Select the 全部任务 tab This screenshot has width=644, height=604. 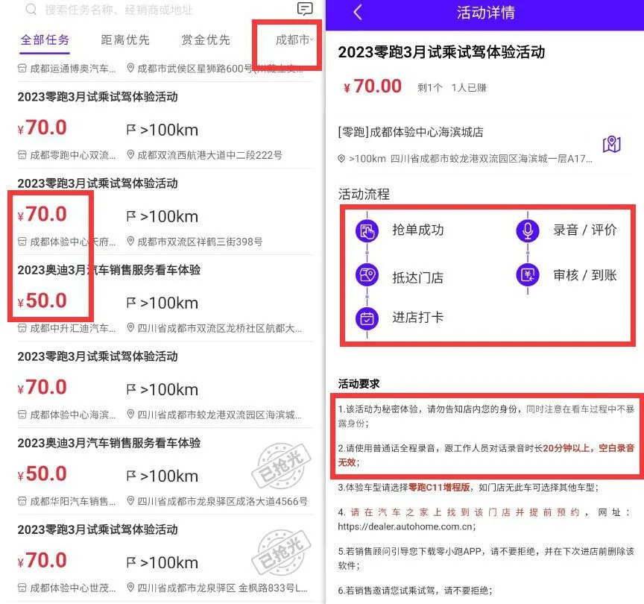45,41
